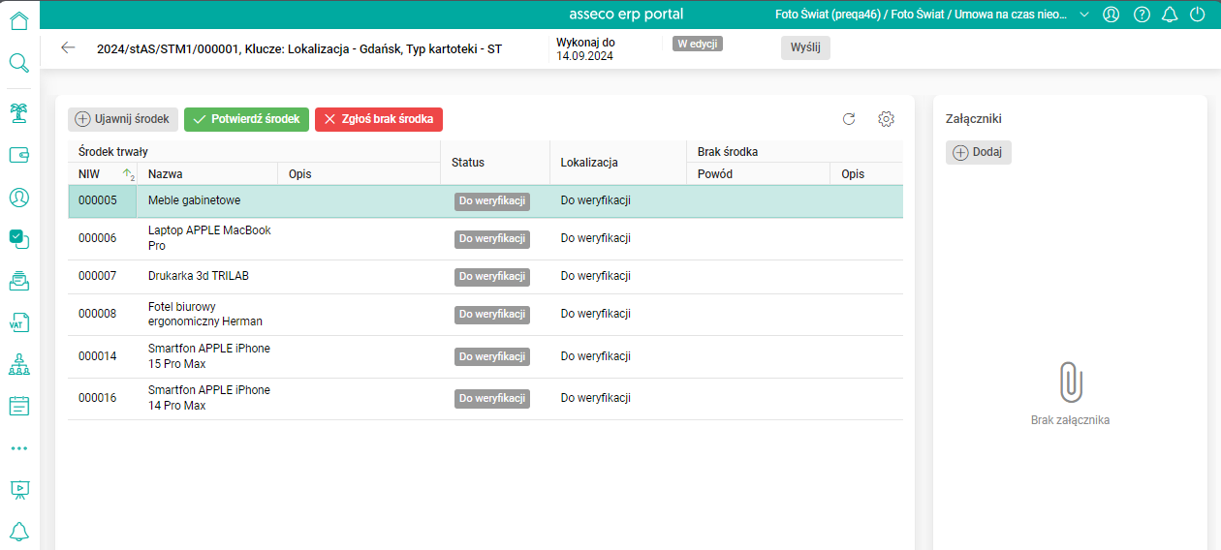The image size is (1221, 550).
Task: Click the power logout icon
Action: point(1198,15)
